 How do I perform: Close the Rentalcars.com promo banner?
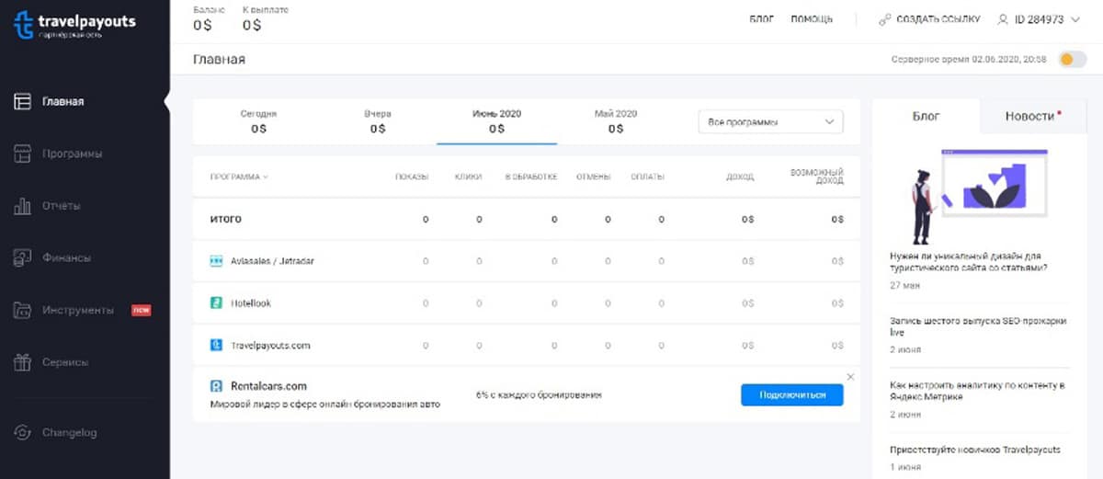850,377
